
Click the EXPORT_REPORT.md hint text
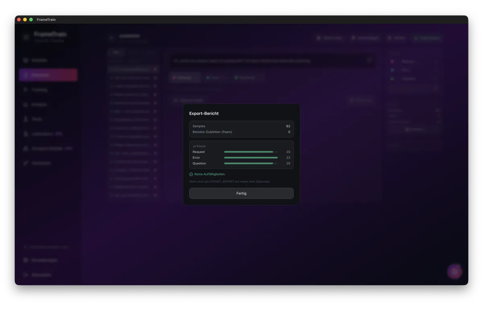pyautogui.click(x=230, y=182)
